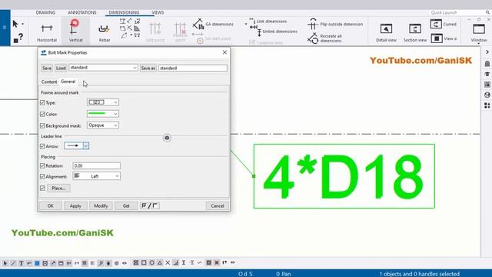
Task: Select the line tool in bottom toolbar
Action: click(13, 263)
